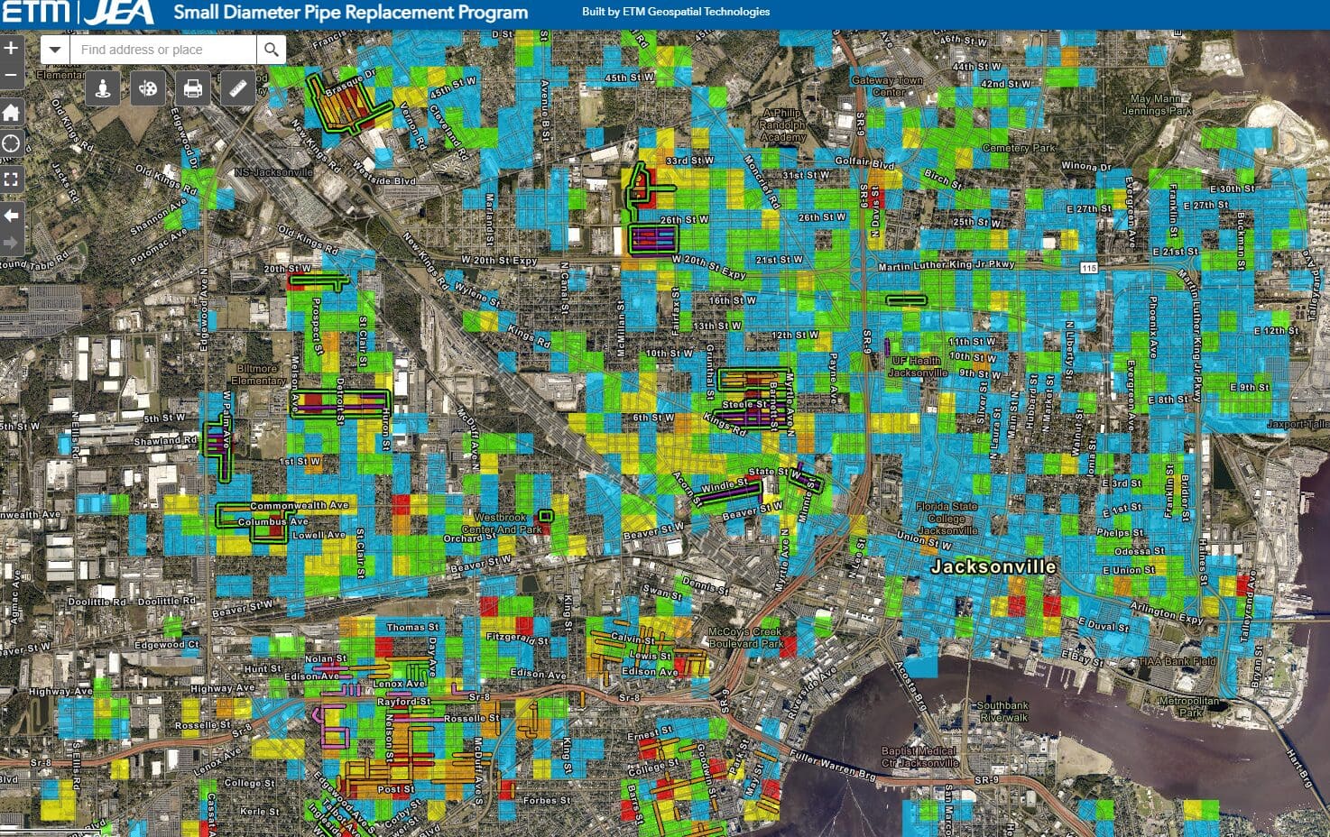Open the print map tool
1330x837 pixels.
(192, 88)
